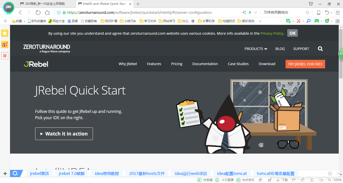
Task: Click the green shield payment security icon
Action: (327, 21)
